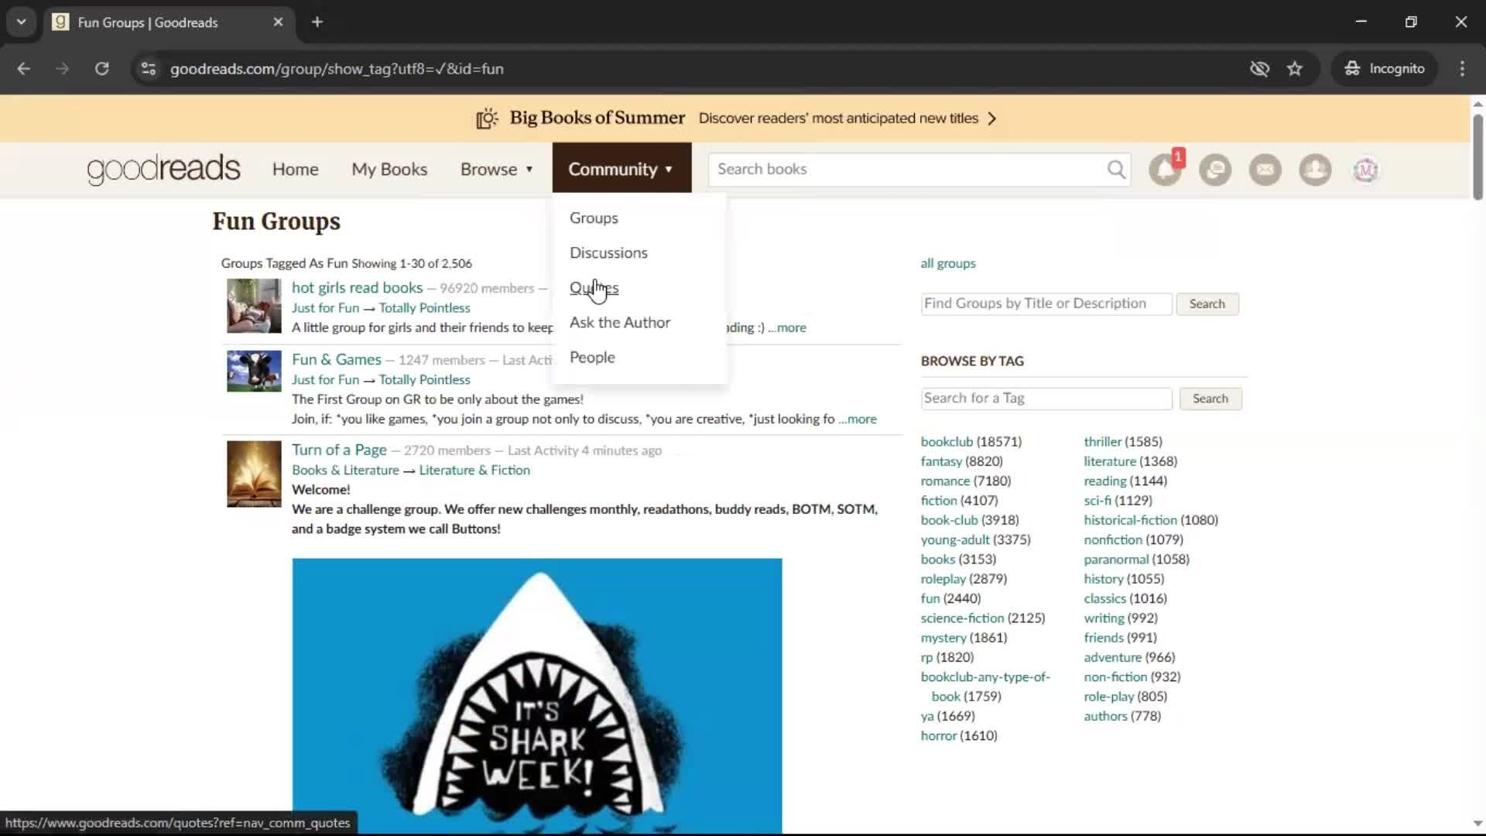Open the historical-fiction tag
The height and width of the screenshot is (836, 1486).
[1130, 520]
